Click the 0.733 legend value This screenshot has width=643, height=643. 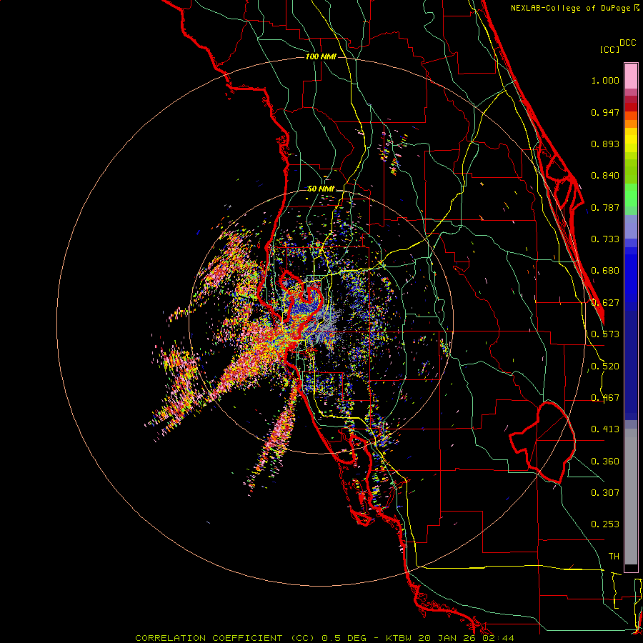[x=605, y=239]
